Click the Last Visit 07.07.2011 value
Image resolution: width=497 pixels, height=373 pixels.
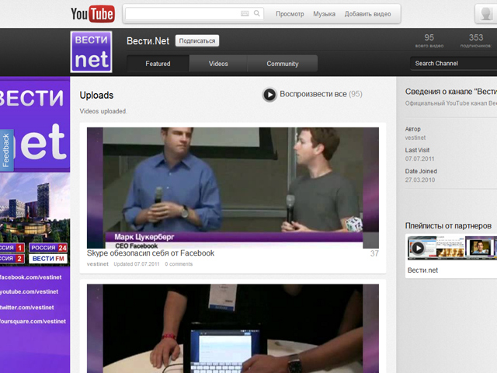click(x=419, y=159)
